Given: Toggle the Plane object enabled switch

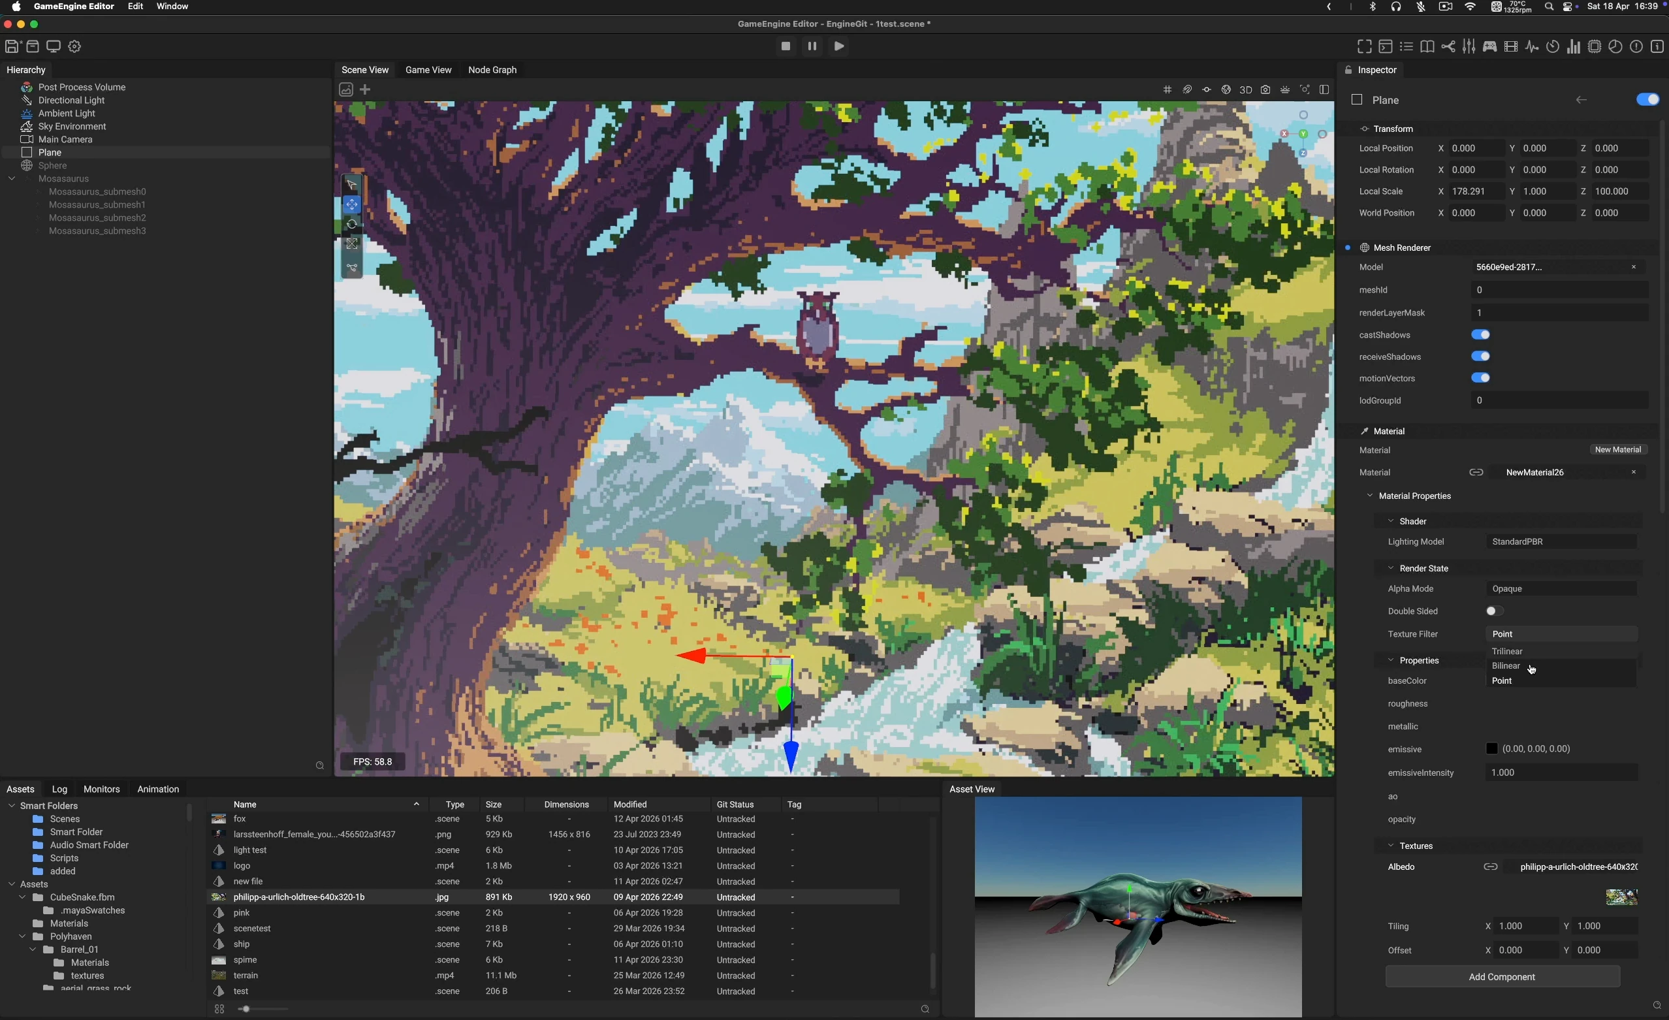Looking at the screenshot, I should point(1647,99).
